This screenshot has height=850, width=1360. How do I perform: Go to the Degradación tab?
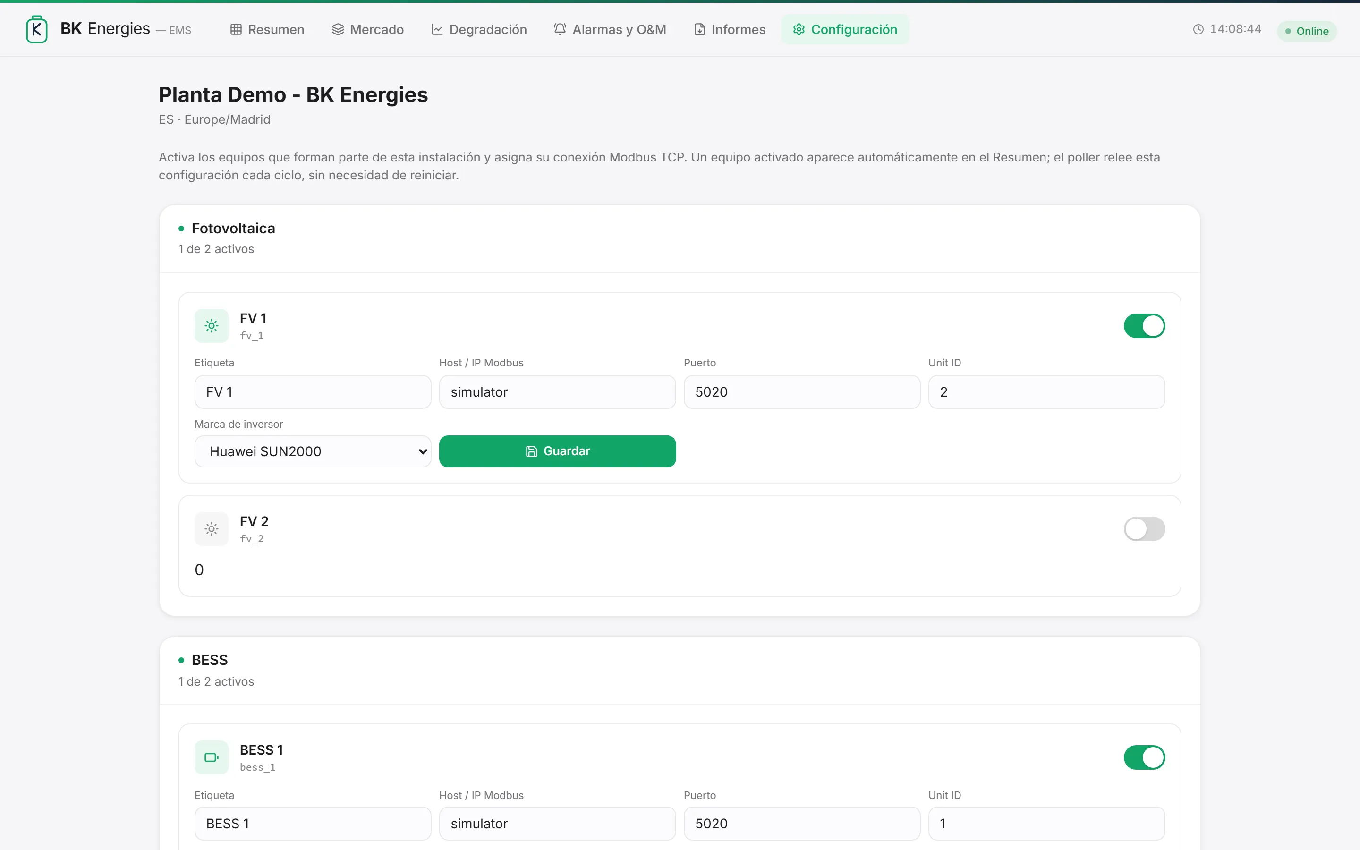coord(479,29)
